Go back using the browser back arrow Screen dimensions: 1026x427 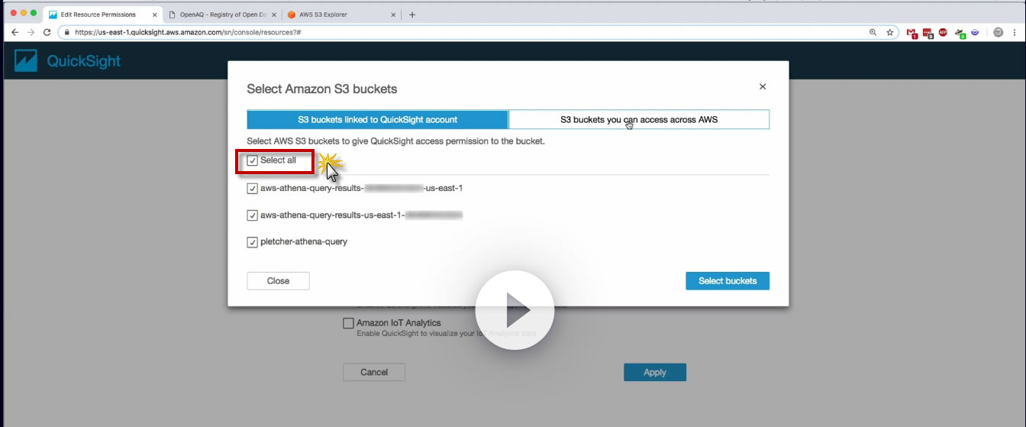(15, 33)
